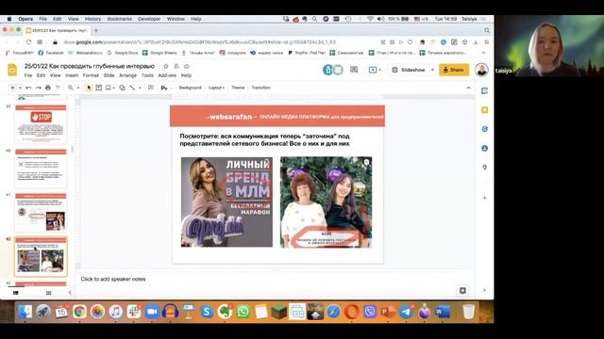
Task: Open Maps in the side panel
Action: tap(484, 168)
